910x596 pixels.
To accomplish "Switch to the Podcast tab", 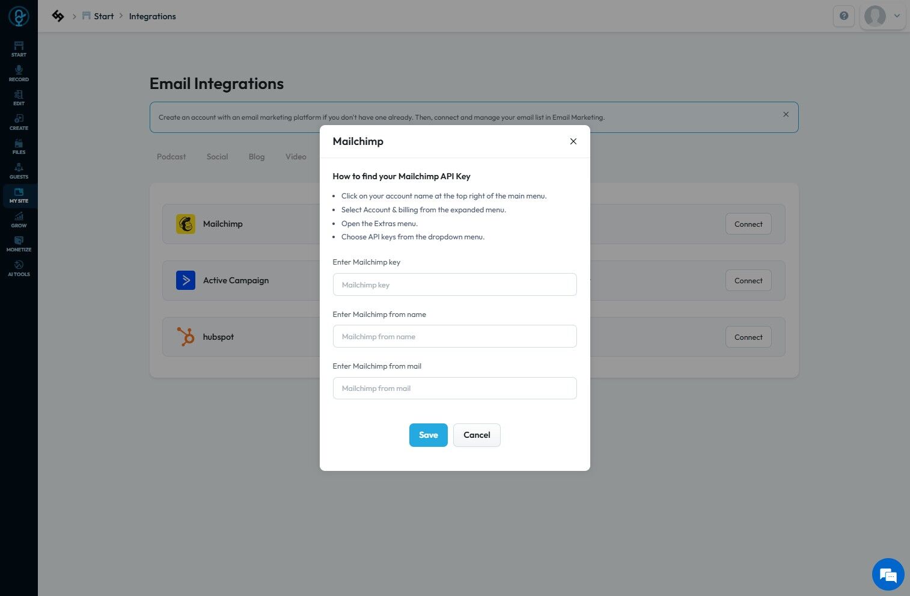I will pyautogui.click(x=171, y=156).
